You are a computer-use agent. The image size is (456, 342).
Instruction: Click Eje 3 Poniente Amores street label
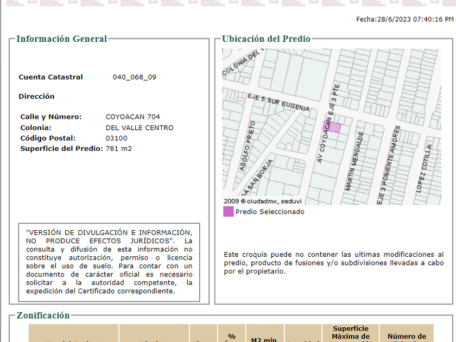[x=389, y=166]
